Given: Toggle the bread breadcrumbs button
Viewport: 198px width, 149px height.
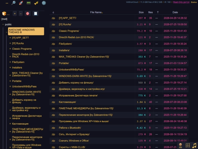Looking at the screenshot, I should [x=5, y=14].
